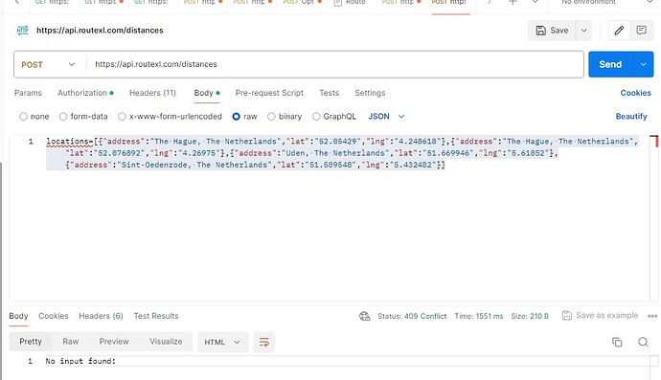
Task: Open the POST method dropdown
Action: pyautogui.click(x=48, y=64)
